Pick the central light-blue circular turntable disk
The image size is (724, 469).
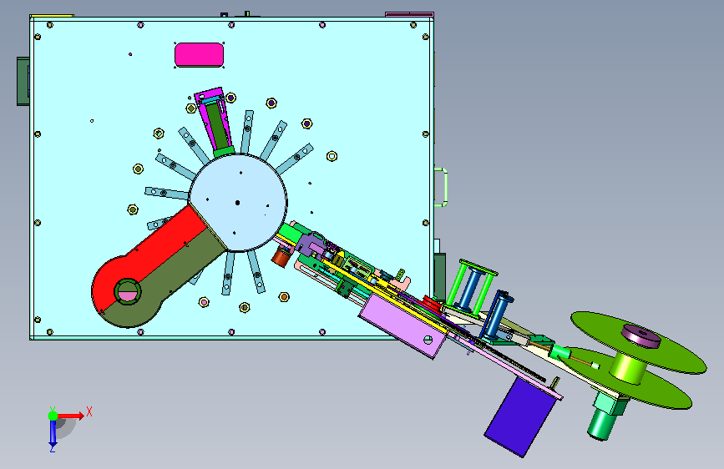(x=238, y=203)
